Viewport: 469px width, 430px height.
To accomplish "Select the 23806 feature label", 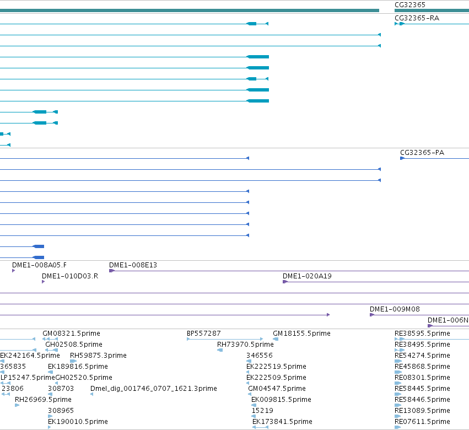I will 12,389.
